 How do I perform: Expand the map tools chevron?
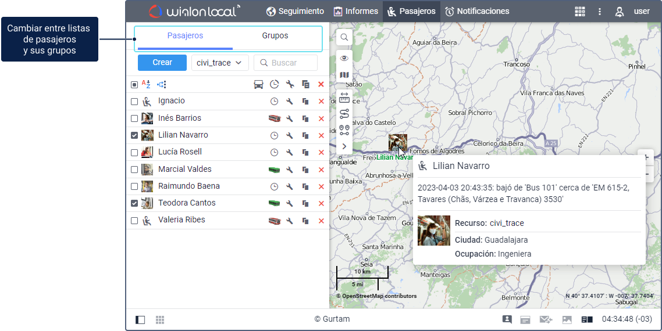click(x=344, y=146)
